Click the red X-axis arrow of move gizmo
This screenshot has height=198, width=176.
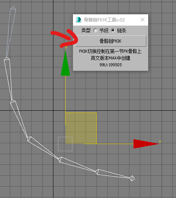[146, 144]
